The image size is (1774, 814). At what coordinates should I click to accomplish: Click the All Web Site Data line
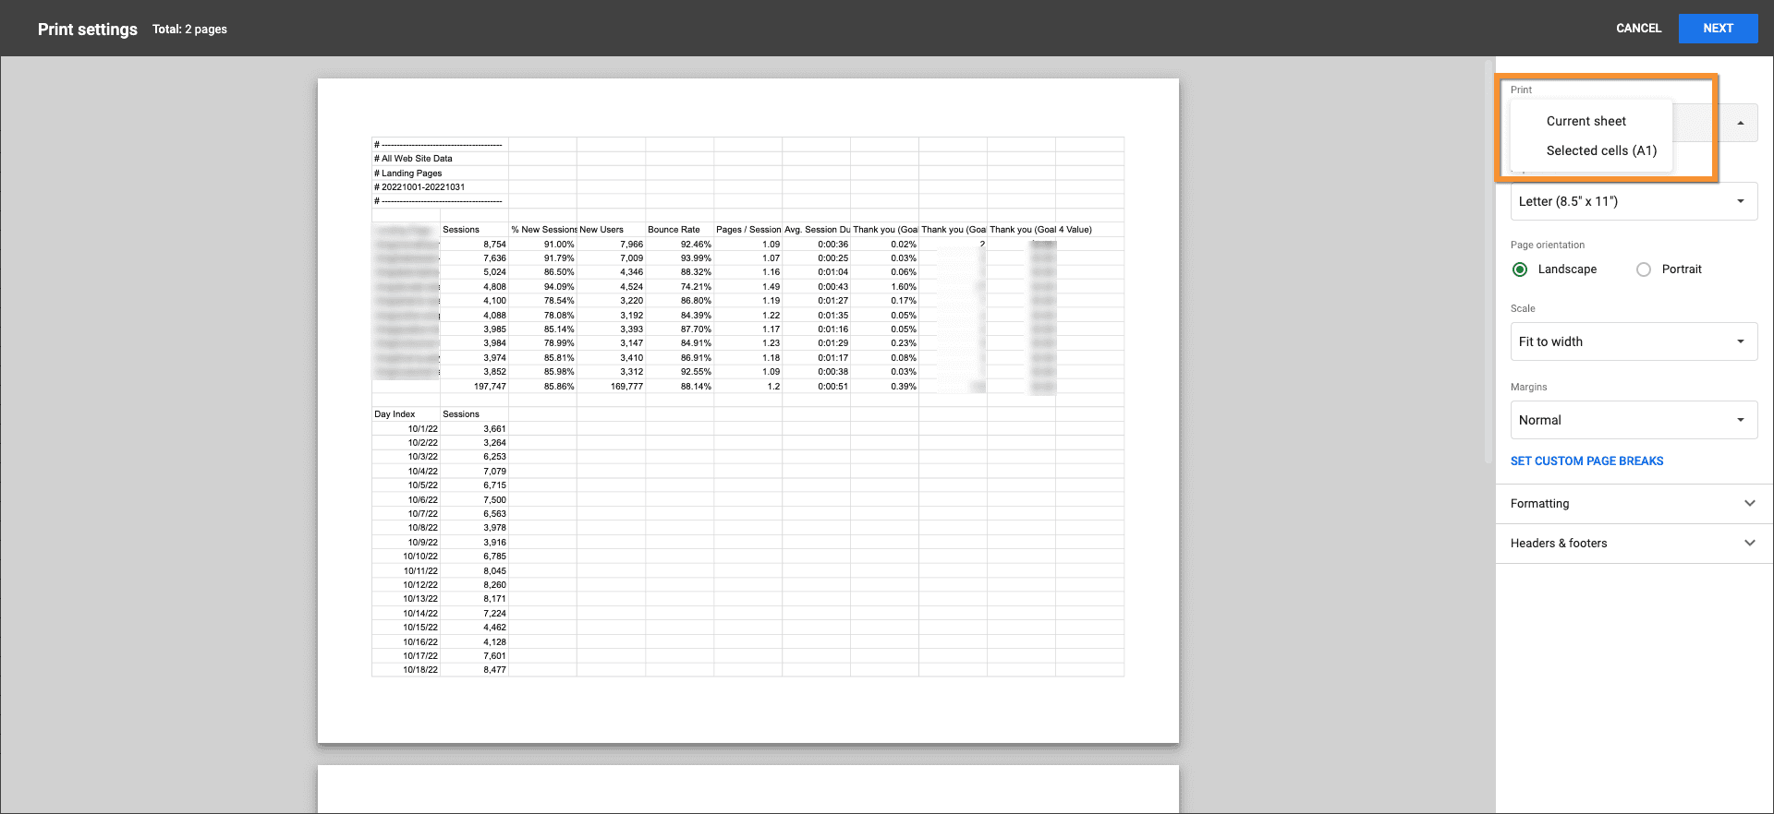tap(417, 159)
